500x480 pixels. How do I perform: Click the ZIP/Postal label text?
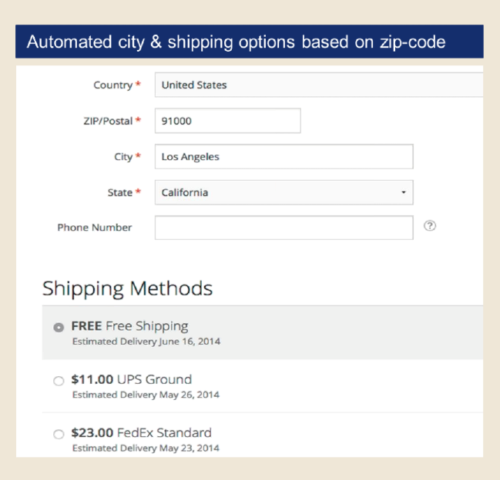pos(108,121)
